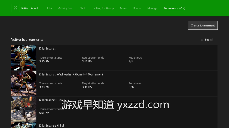This screenshot has height=128, width=229.
Task: Click the grid icon beside See all
Action: [202, 40]
